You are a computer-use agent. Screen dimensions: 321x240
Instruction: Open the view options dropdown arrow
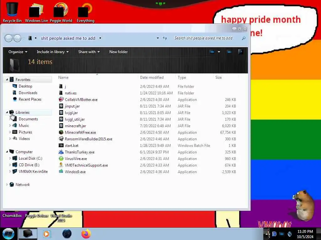pos(219,52)
